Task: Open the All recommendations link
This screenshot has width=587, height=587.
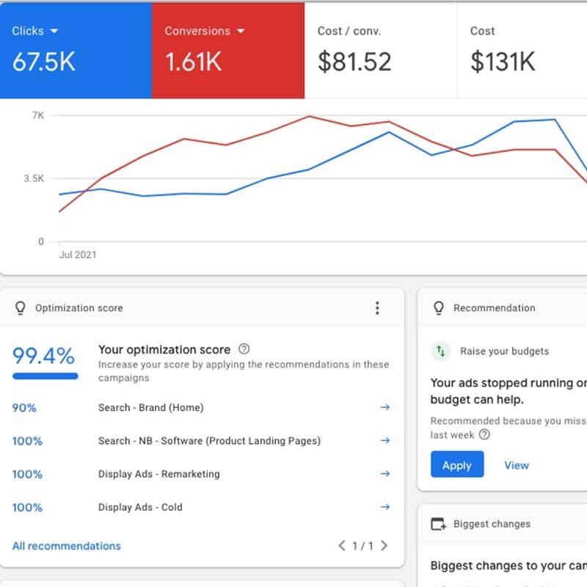Action: coord(67,546)
